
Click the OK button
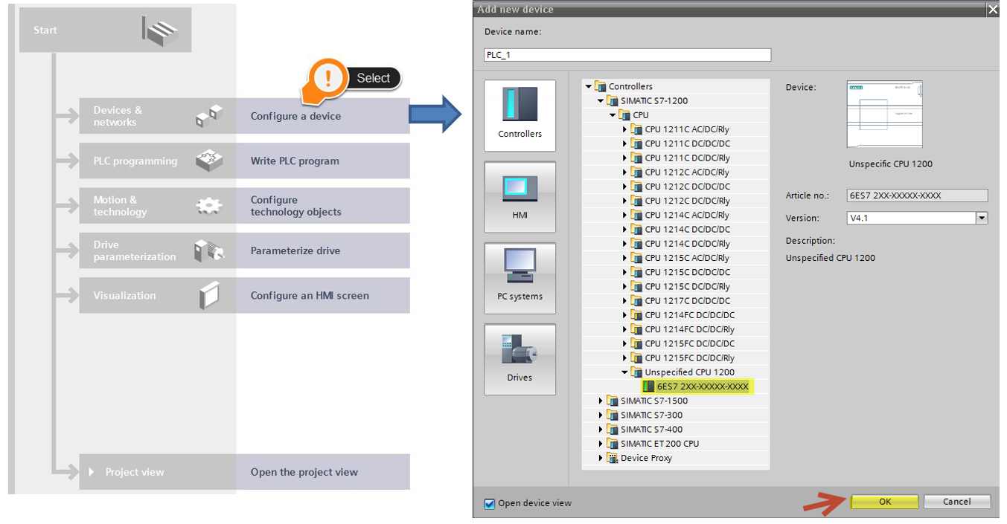coord(884,502)
